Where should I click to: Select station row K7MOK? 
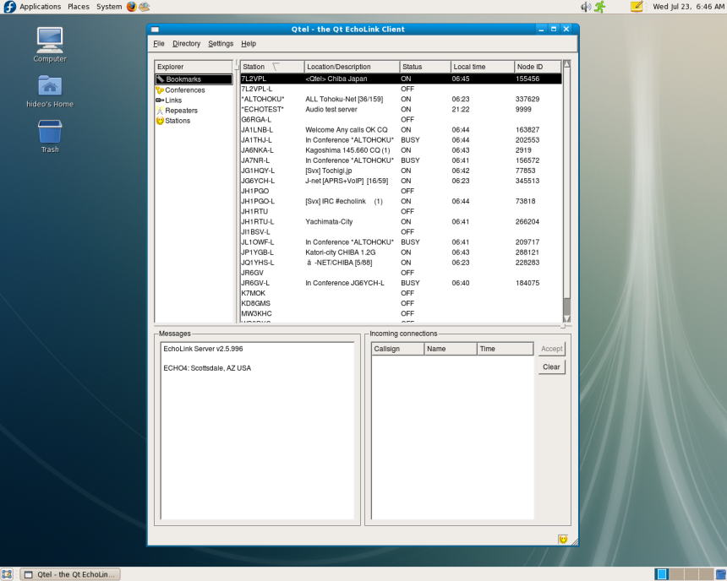point(401,293)
